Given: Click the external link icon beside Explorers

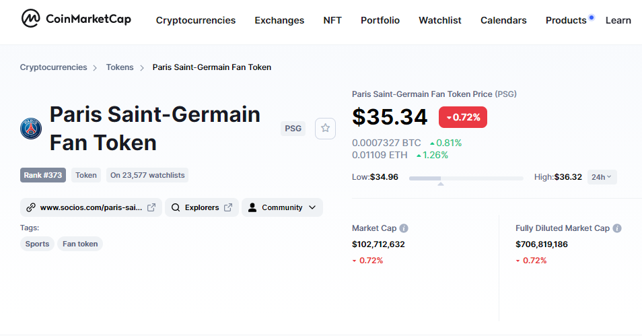Looking at the screenshot, I should 228,207.
